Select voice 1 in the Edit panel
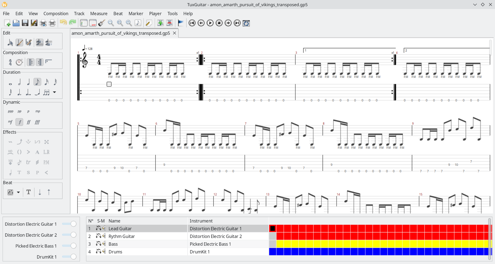The image size is (495, 264). coord(39,42)
